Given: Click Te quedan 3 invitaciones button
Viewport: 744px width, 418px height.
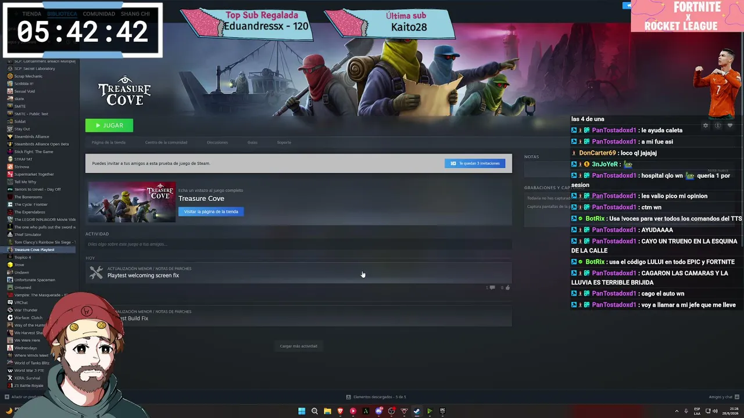Looking at the screenshot, I should point(475,163).
